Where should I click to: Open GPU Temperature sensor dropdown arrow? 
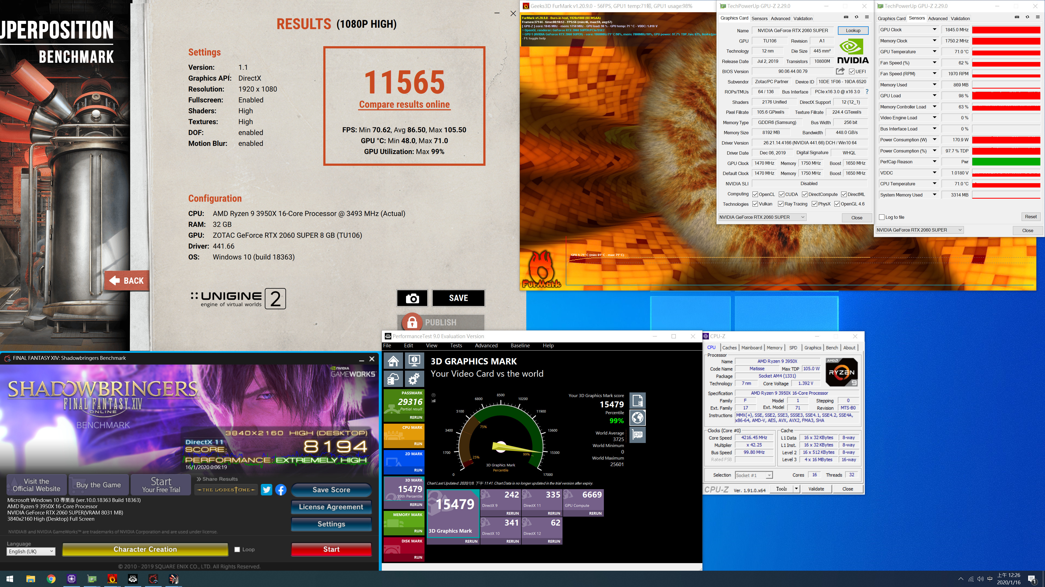tap(935, 51)
